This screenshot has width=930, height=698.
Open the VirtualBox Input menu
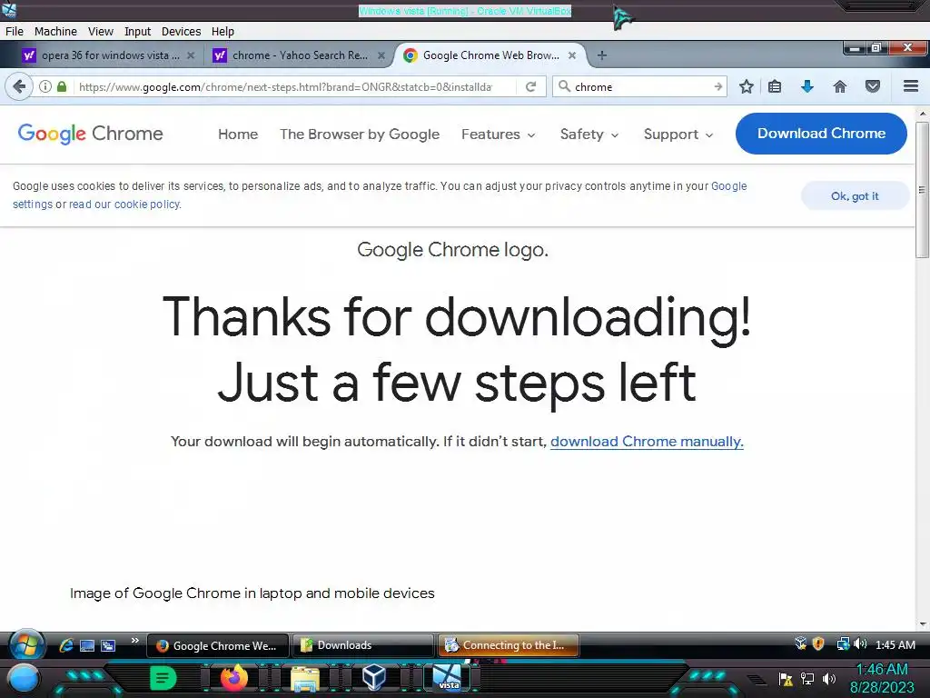137,32
